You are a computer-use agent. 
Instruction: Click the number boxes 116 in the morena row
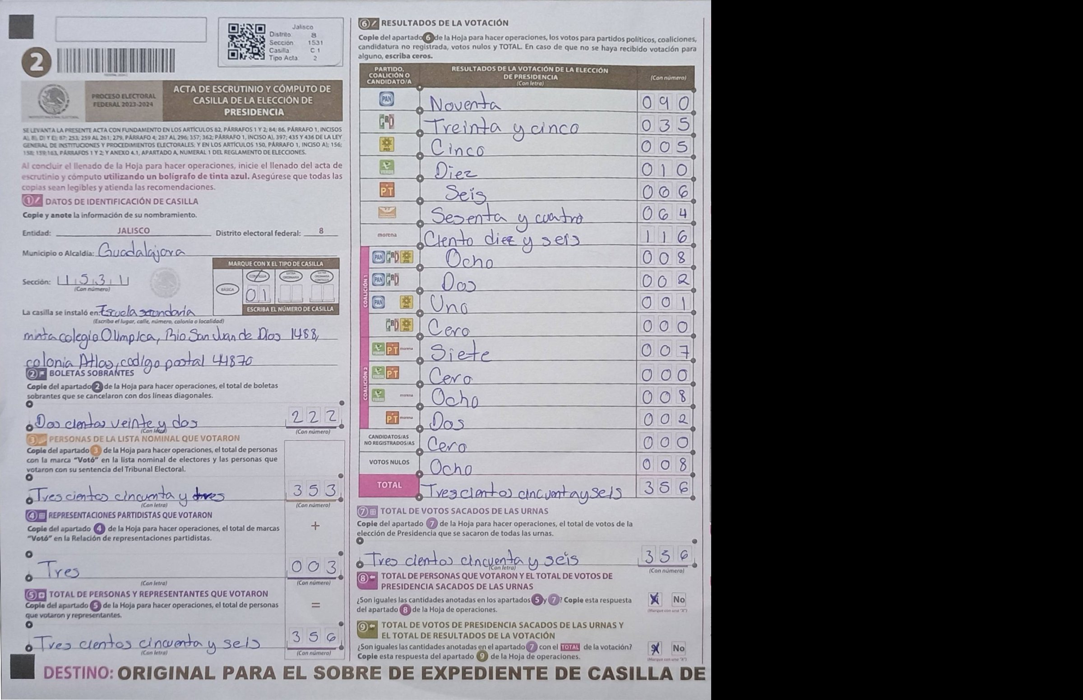click(666, 236)
